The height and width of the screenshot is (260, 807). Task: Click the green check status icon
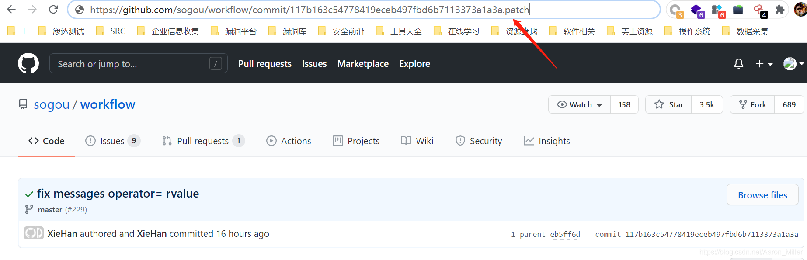29,194
